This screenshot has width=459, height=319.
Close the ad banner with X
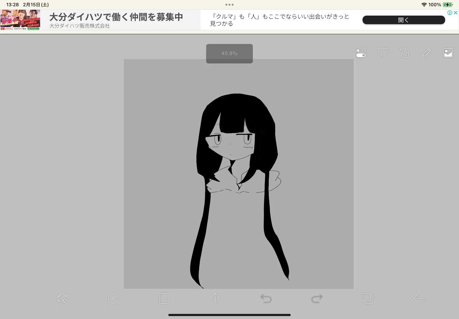[456, 13]
